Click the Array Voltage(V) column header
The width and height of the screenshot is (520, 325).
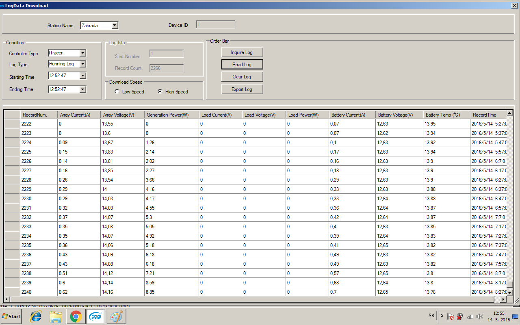click(122, 115)
